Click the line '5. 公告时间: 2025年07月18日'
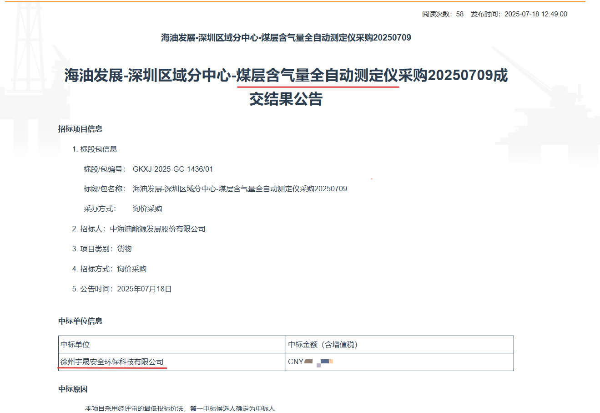Screen dimensions: 600x413 122,289
